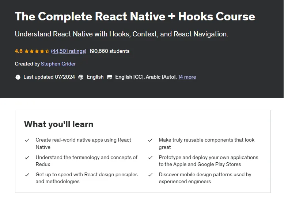Show the 14 more caption languages
This screenshot has width=288, height=206.
187,77
